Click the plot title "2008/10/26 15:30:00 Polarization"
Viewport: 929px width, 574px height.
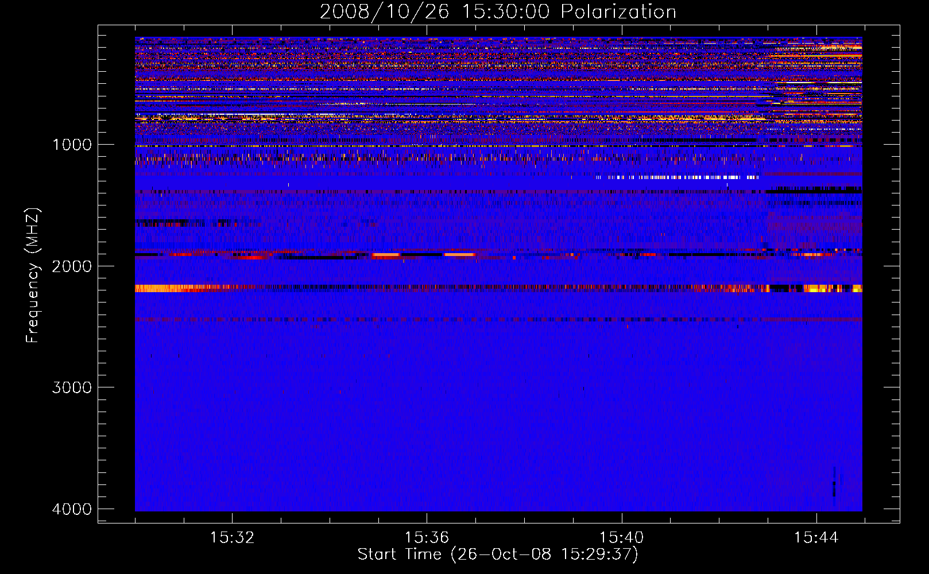(498, 11)
